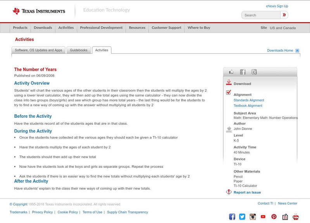Click the Copyright link in footer
This screenshot has width=310, height=223.
click(x=18, y=204)
